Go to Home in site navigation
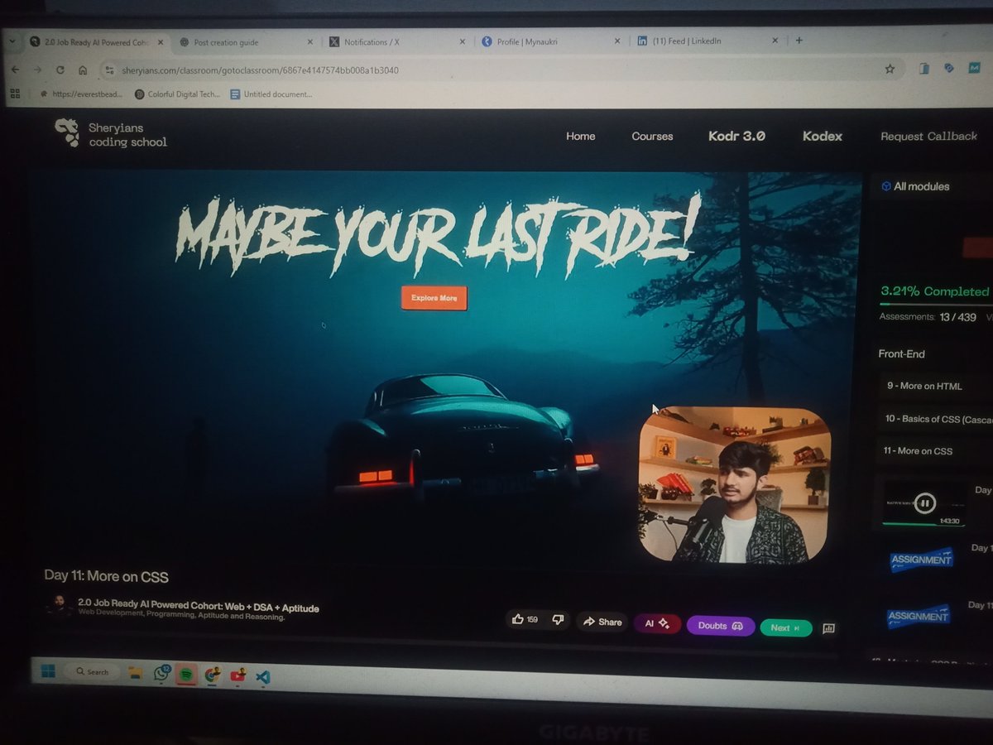The height and width of the screenshot is (745, 993). pos(580,137)
